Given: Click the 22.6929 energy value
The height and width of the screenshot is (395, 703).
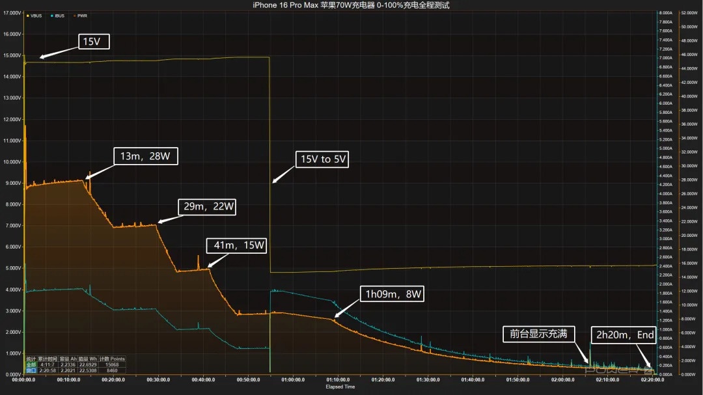Looking at the screenshot, I should tap(88, 364).
